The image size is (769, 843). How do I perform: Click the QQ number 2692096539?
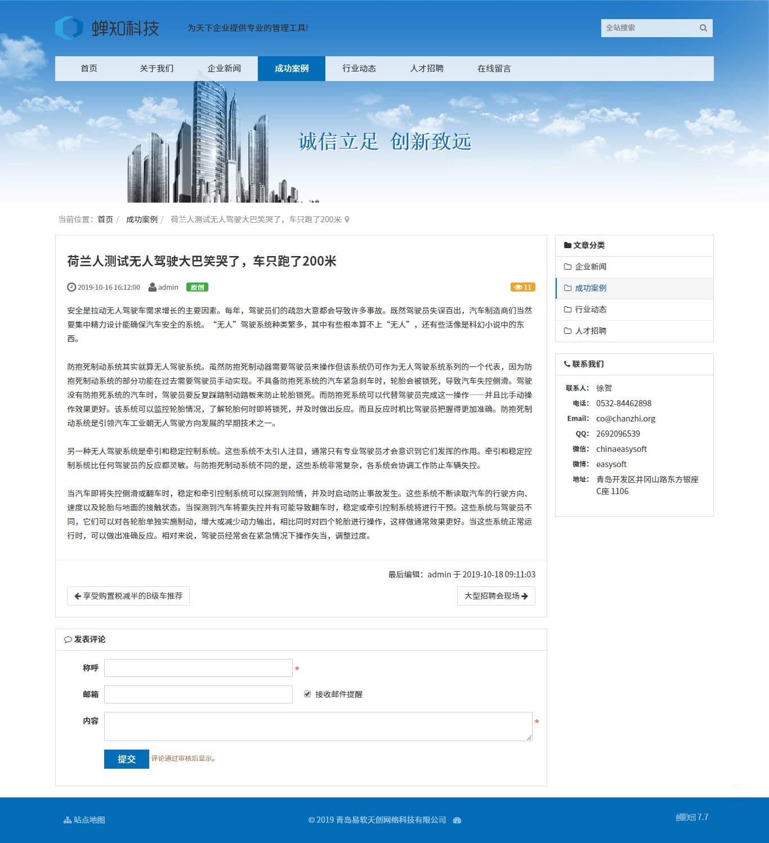click(x=618, y=434)
